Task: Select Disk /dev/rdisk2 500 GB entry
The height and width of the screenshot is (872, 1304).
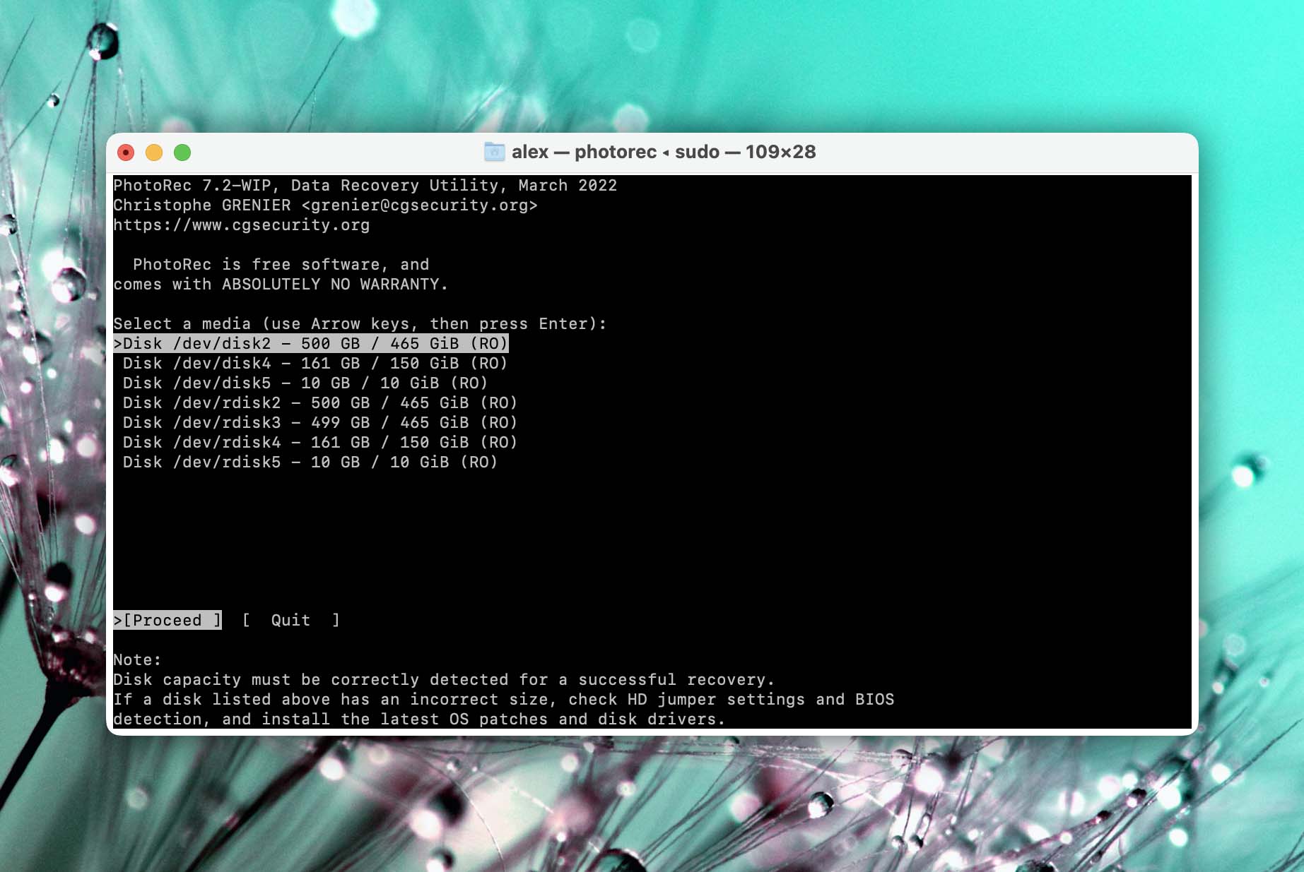Action: point(319,403)
